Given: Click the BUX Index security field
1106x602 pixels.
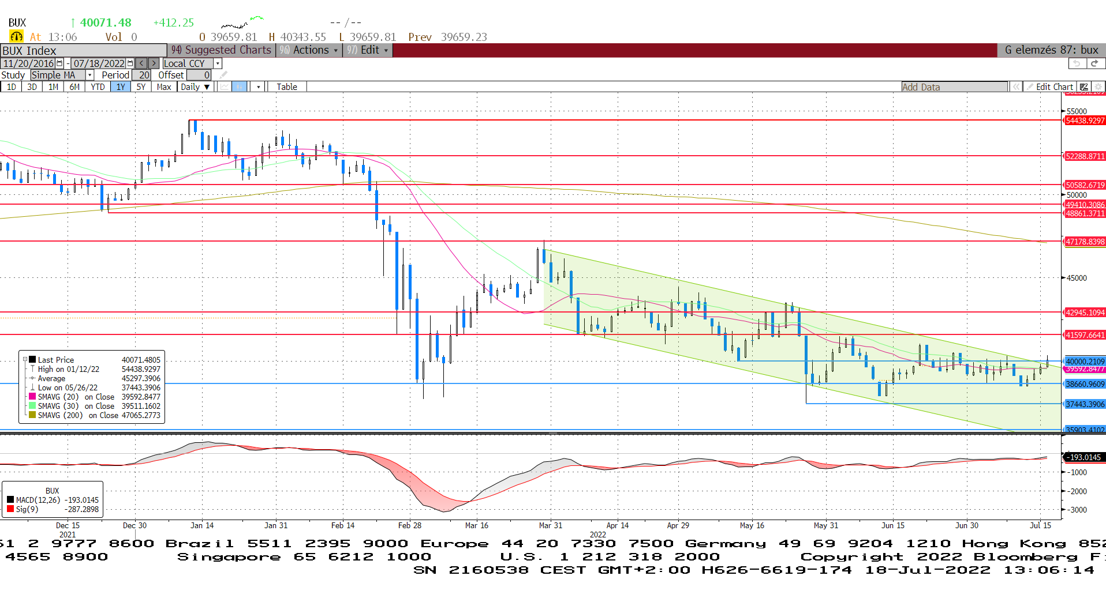Looking at the screenshot, I should (83, 51).
